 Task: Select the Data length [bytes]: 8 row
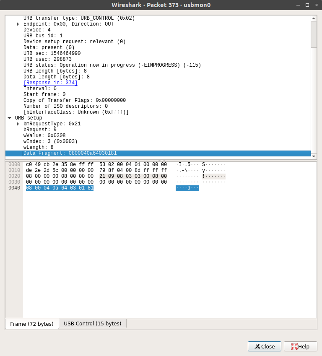[x=158, y=77]
